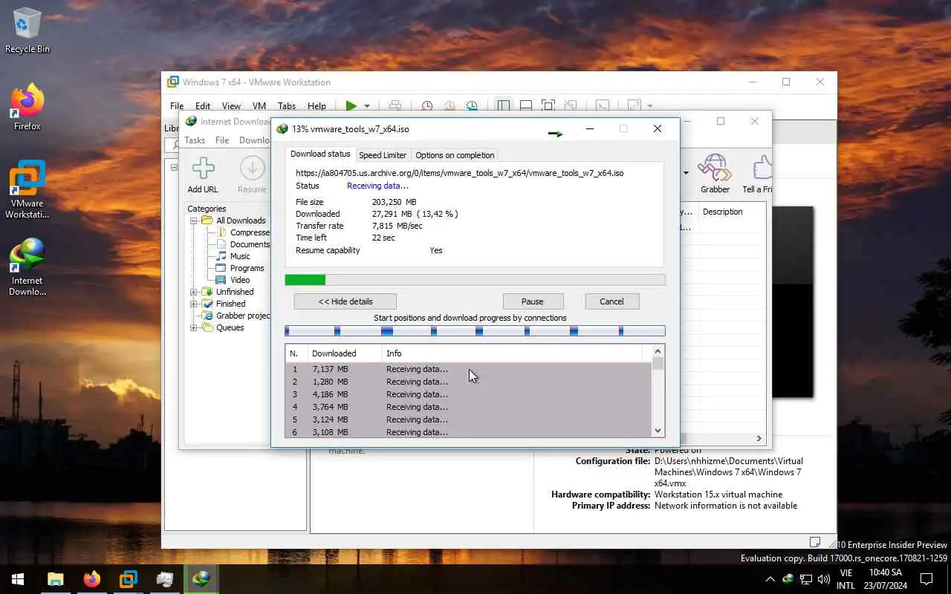The height and width of the screenshot is (594, 951).
Task: Open the Tabs menu in VMware Workstation
Action: (287, 106)
